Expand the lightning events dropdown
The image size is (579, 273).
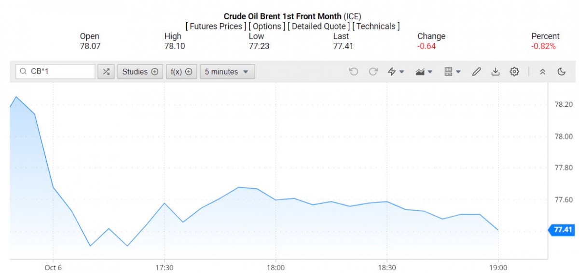(x=396, y=72)
